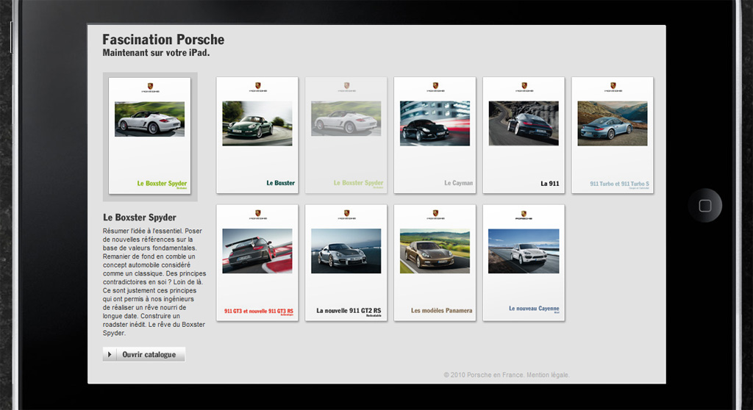Viewport: 753px width, 410px height.
Task: Click the Porsche crest on Le nouveau Cayenne cover
Action: 524,214
